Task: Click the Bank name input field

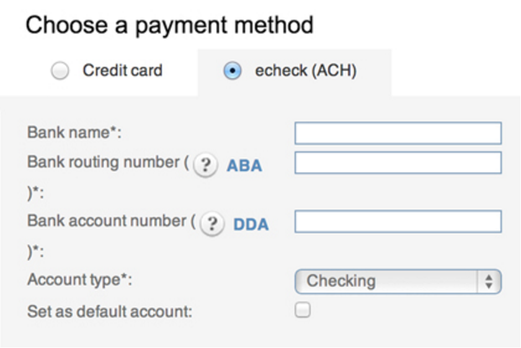Action: tap(398, 133)
